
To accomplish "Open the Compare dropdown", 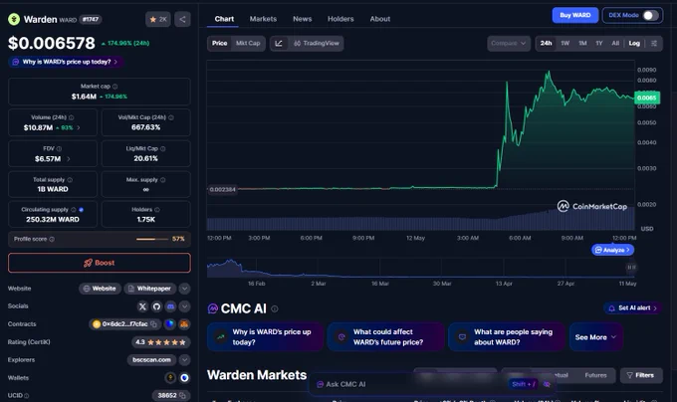I will click(x=509, y=43).
